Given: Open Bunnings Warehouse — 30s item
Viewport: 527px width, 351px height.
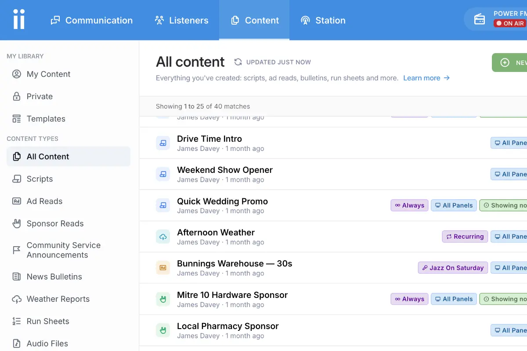Looking at the screenshot, I should click(x=235, y=264).
